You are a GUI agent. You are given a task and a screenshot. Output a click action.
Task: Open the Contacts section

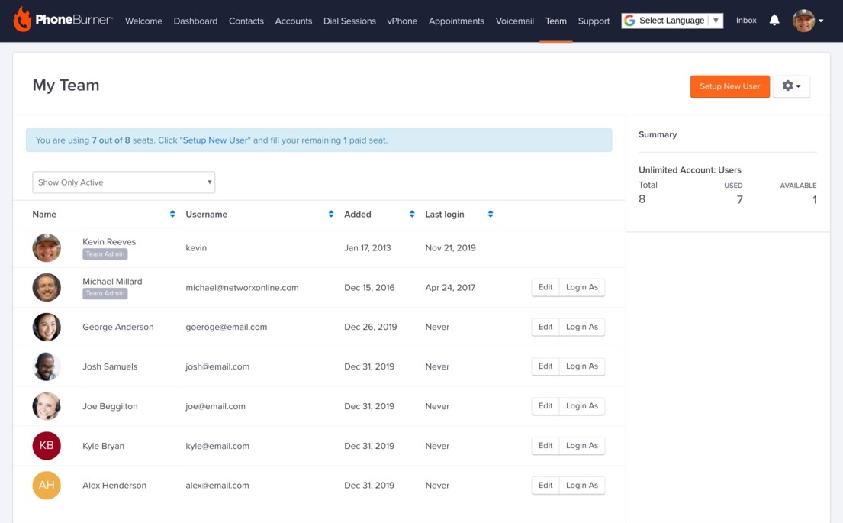(x=246, y=21)
